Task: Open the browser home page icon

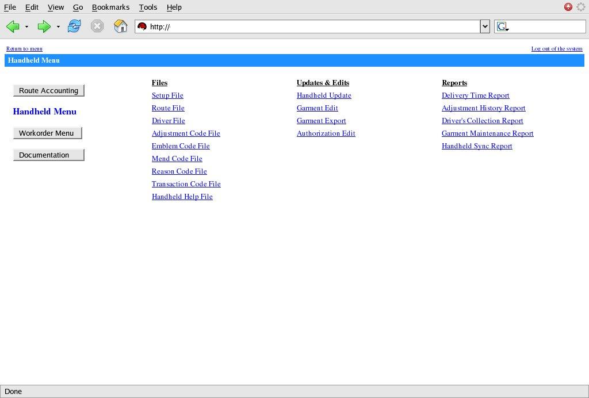Action: 121,26
